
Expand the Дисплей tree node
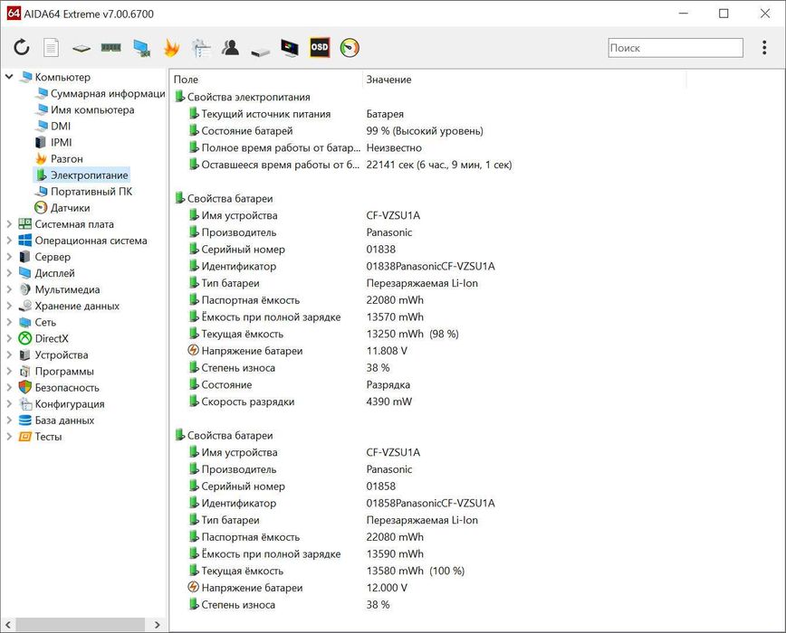tap(9, 273)
